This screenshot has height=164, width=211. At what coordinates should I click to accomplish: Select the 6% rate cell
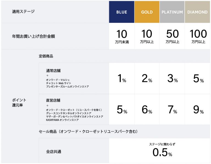(x=147, y=110)
